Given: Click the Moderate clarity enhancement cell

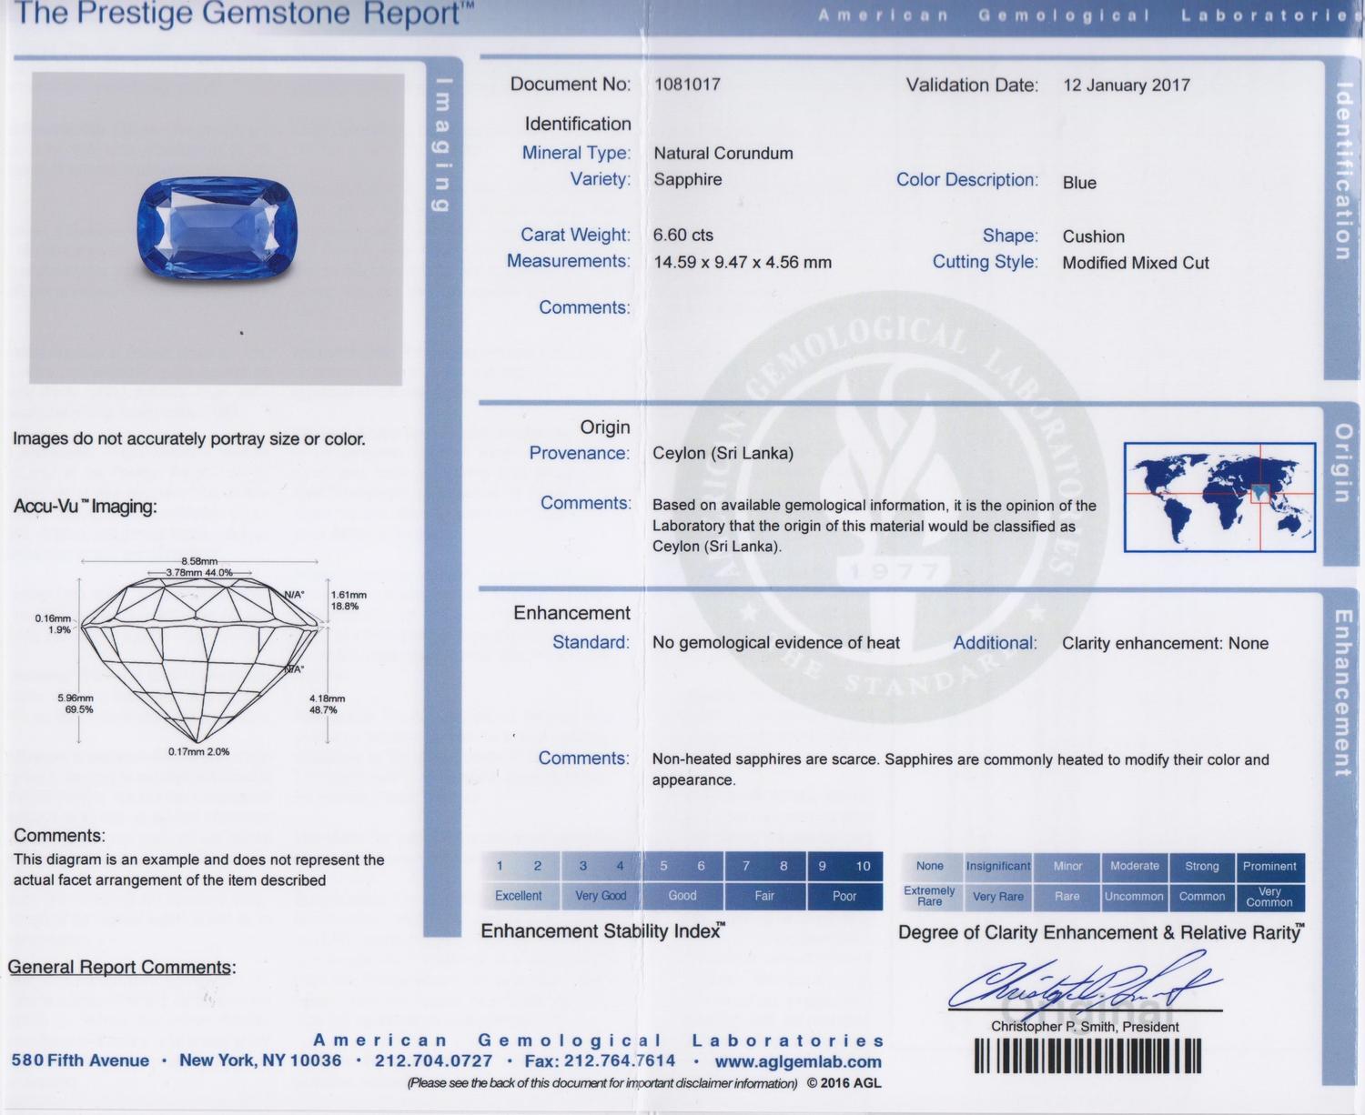Looking at the screenshot, I should click(1135, 866).
